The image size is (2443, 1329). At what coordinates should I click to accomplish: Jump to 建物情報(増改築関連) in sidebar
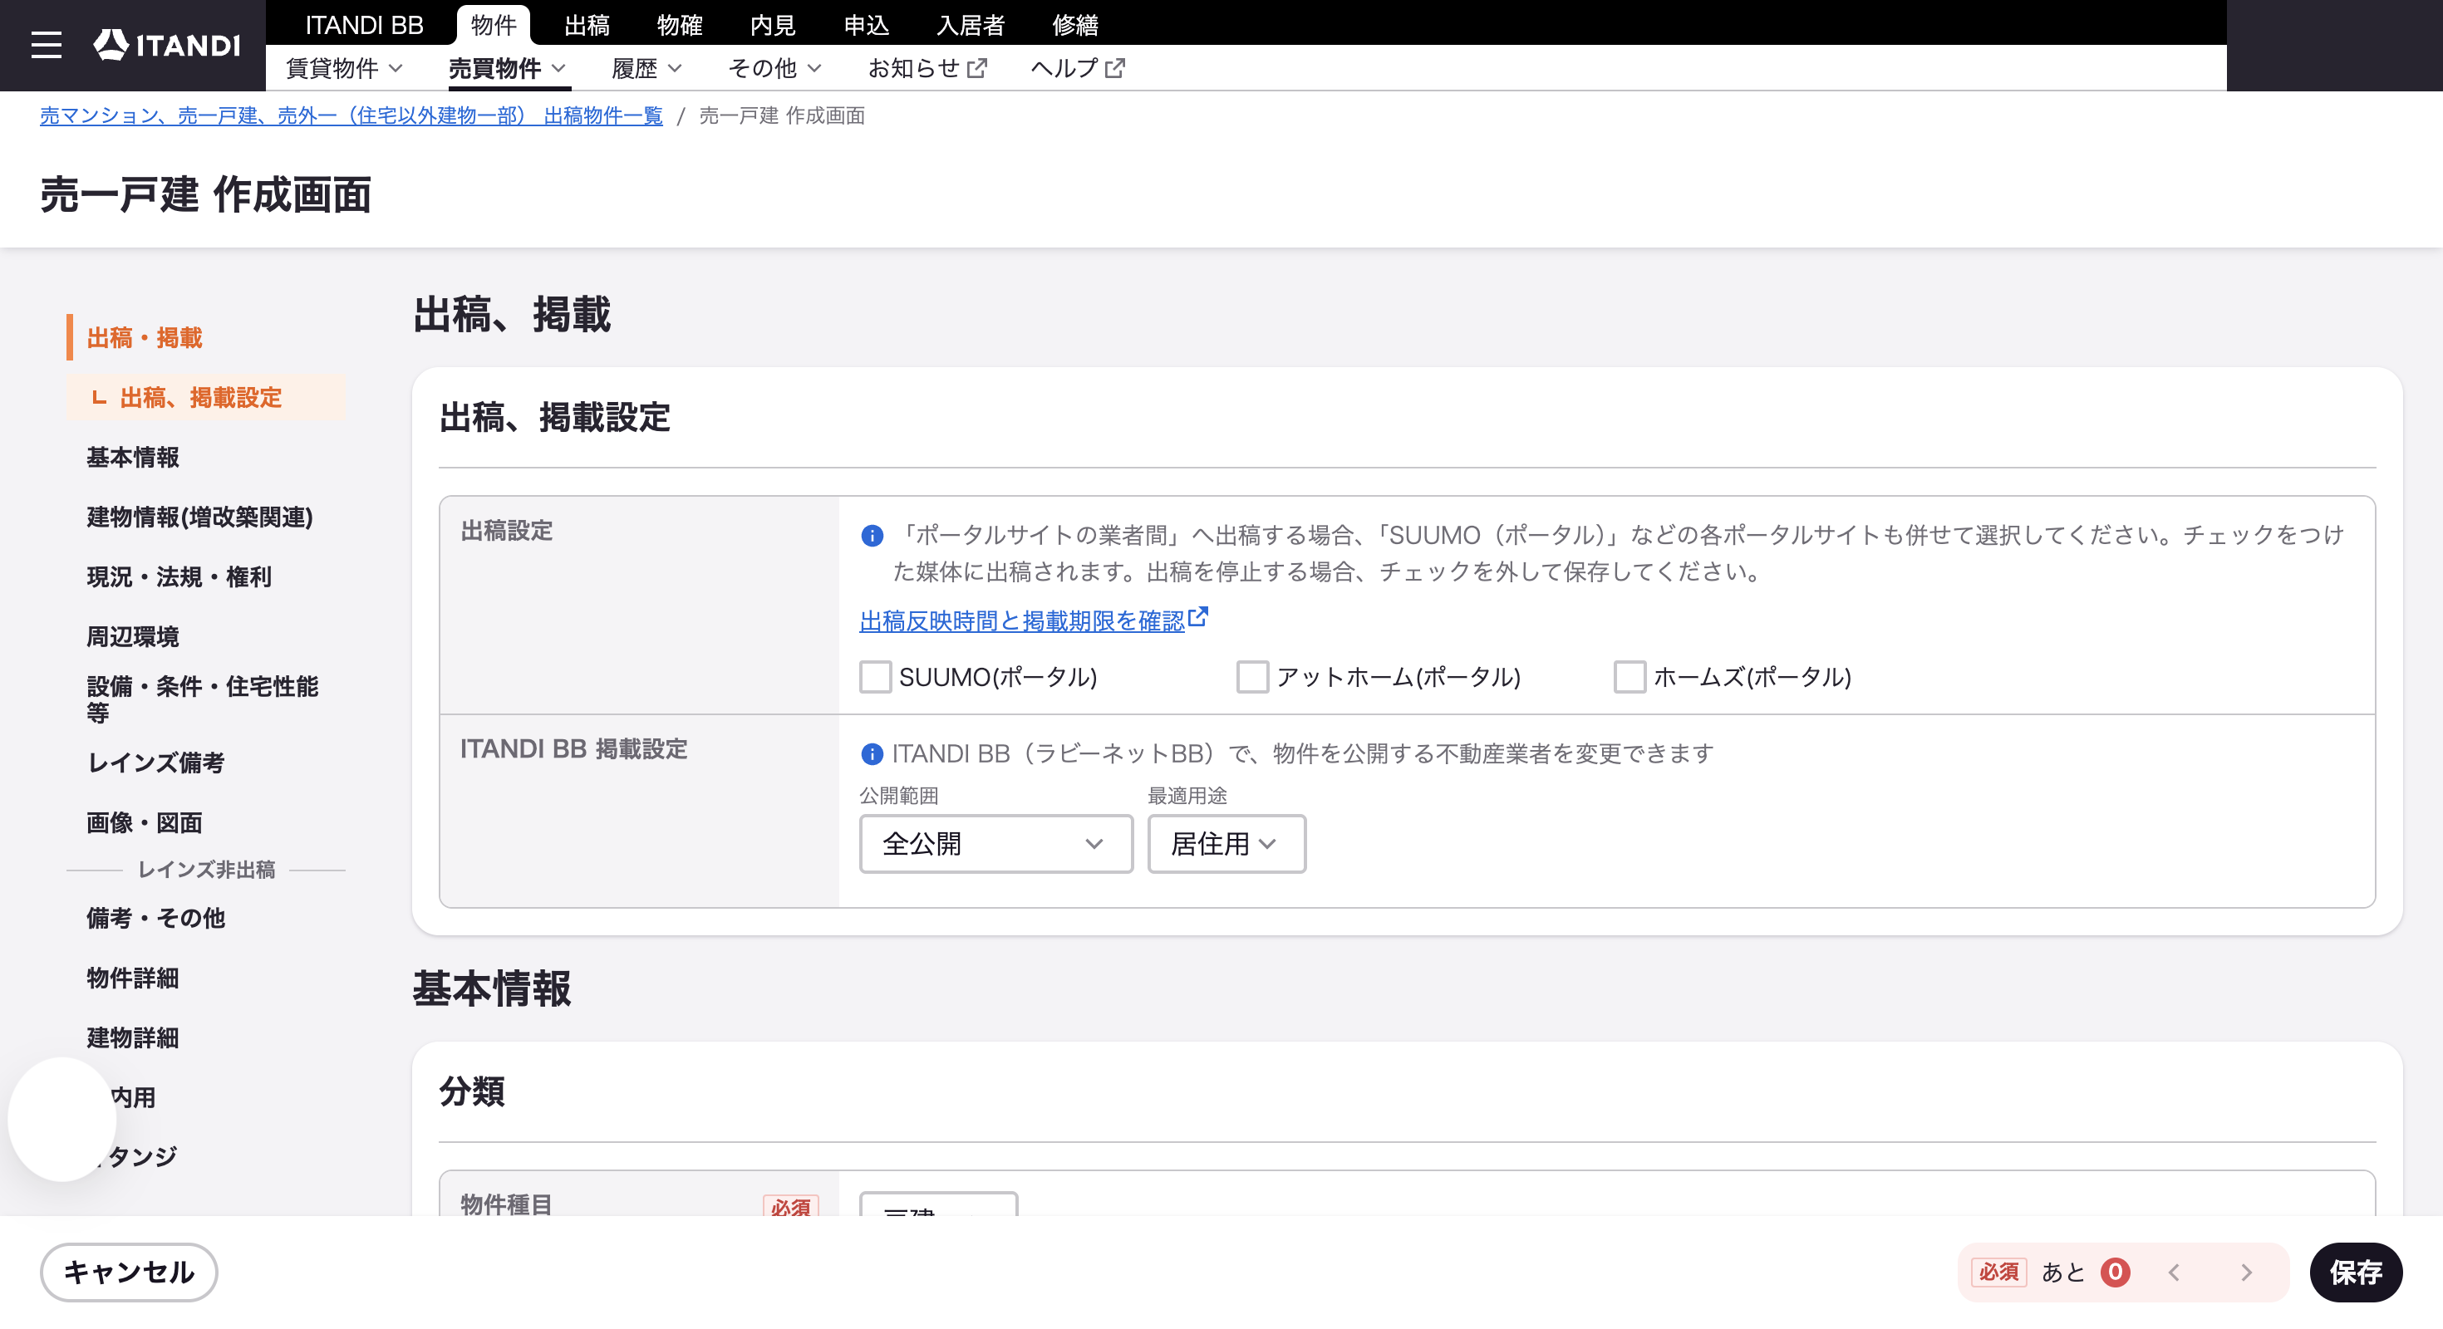[x=199, y=517]
